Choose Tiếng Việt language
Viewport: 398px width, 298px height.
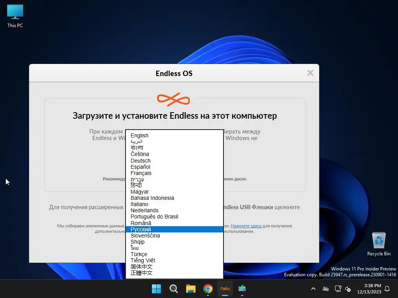coord(175,260)
